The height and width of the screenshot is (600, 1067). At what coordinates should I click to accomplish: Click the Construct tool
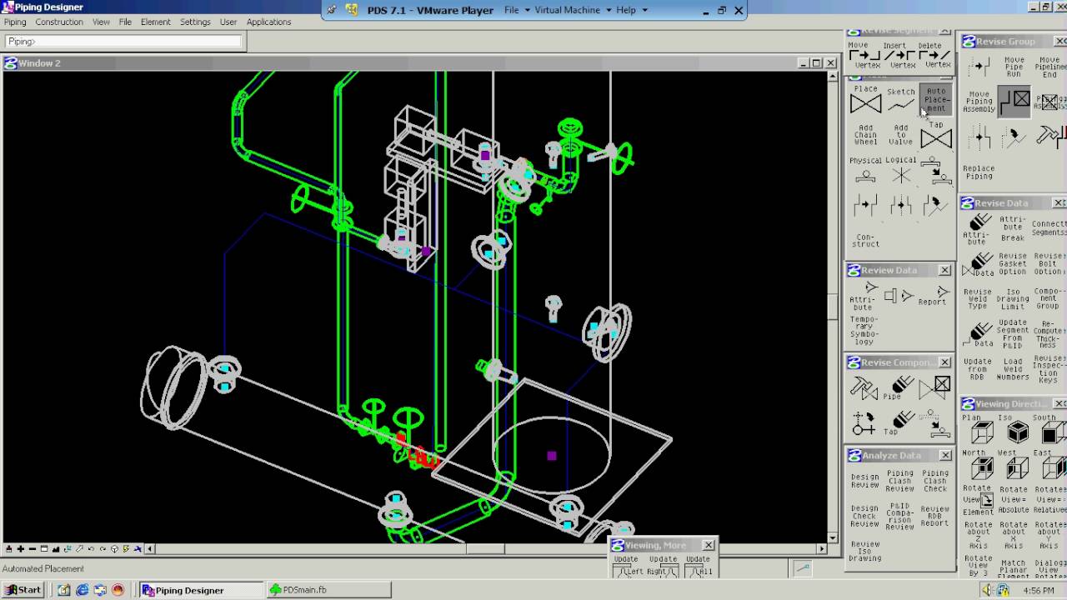[x=865, y=241]
